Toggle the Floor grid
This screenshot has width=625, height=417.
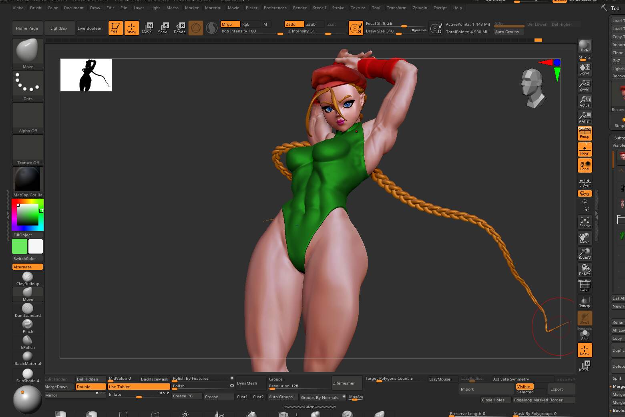(585, 149)
